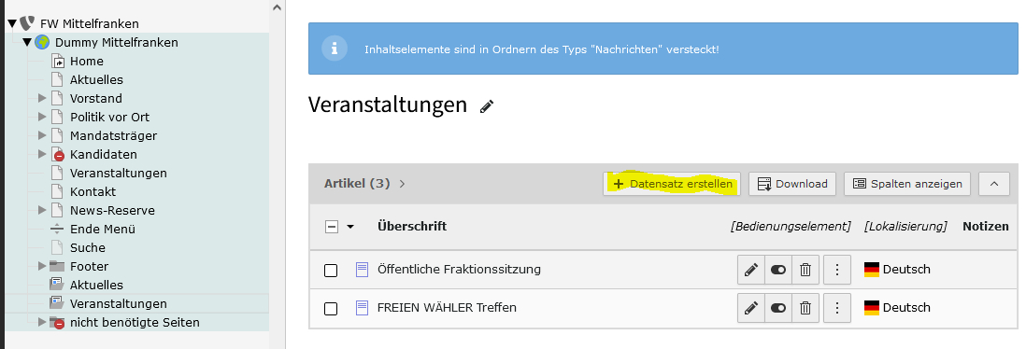Collapse the Dummy Mittelfranken tree node

27,43
